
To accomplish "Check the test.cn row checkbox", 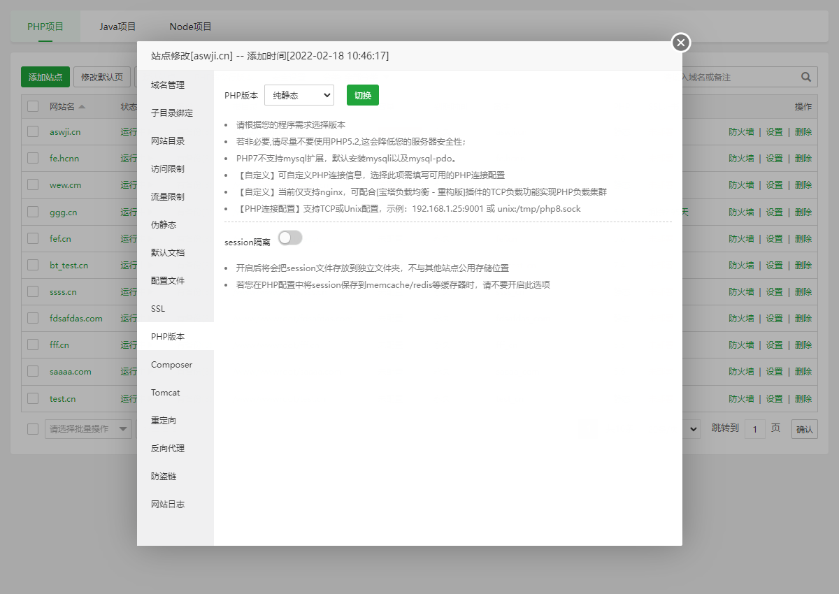I will (32, 398).
